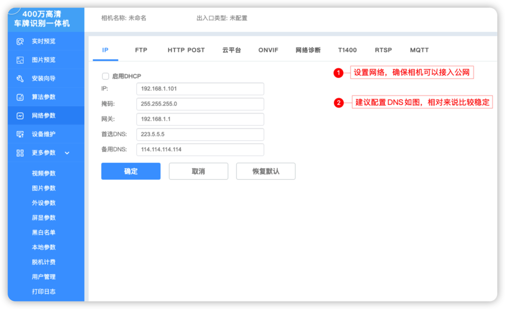Open 用户管理 in the sidebar submenu

pos(44,277)
